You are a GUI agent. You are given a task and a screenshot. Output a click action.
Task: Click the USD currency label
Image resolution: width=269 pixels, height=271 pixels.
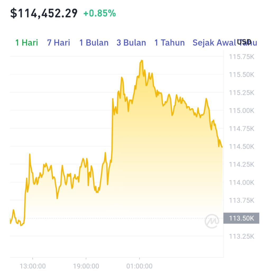coord(244,42)
